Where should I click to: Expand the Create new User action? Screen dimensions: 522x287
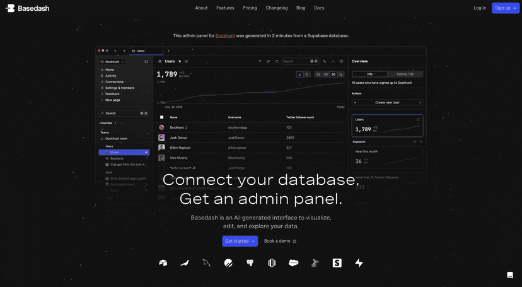coord(387,102)
